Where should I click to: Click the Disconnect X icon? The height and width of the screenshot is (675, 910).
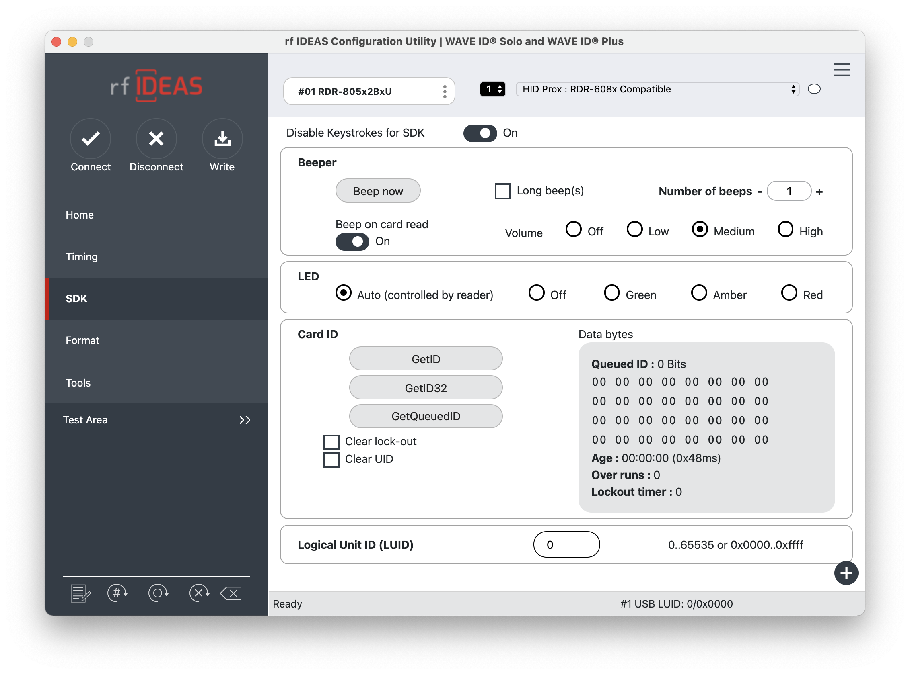coord(156,139)
